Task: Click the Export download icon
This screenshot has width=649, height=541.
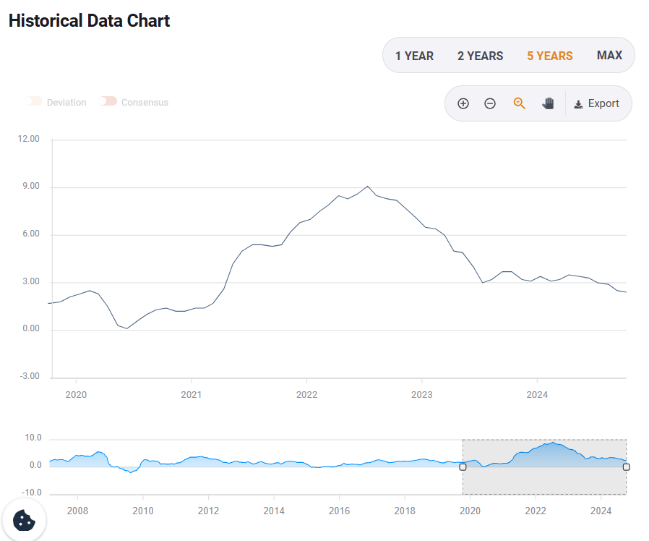Action: coord(578,104)
